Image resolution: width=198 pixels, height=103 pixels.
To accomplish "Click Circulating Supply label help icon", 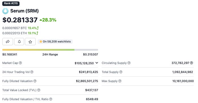I will tap(129, 63).
